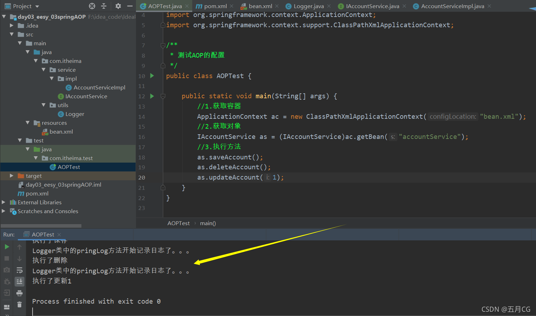Viewport: 536px width, 316px height.
Task: Click "Process finished with exit code 0" output
Action: click(96, 301)
